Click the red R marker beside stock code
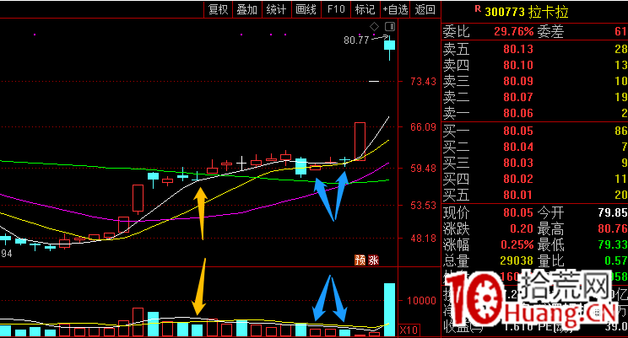628x338 pixels. tap(478, 8)
